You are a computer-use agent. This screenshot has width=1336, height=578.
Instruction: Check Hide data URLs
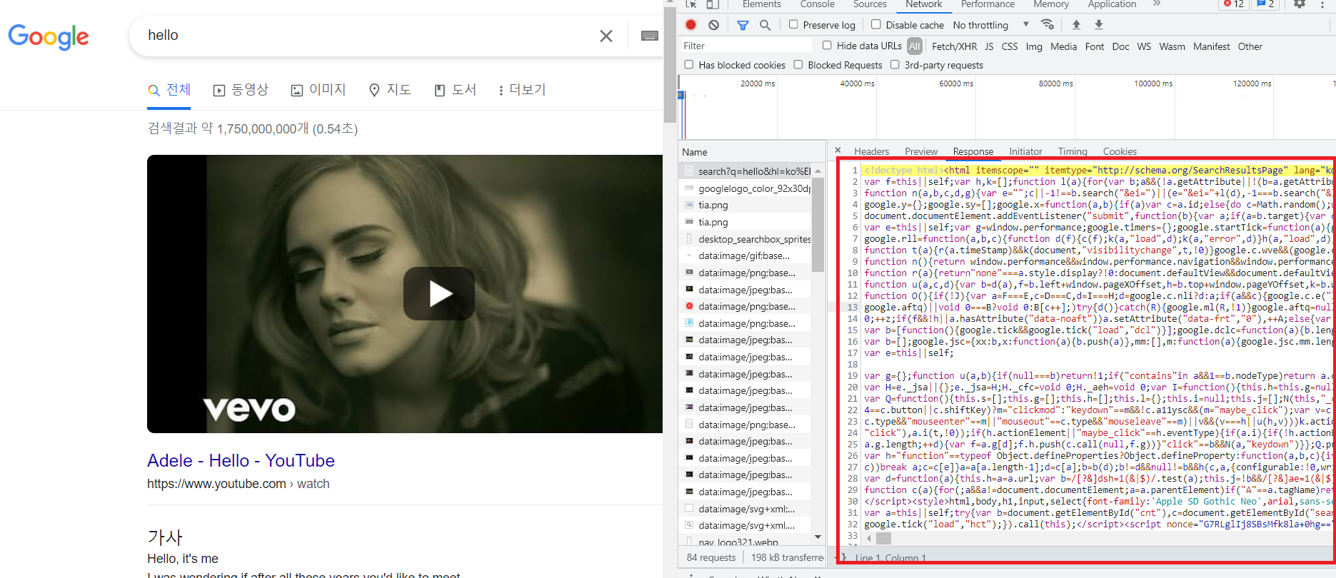(827, 45)
